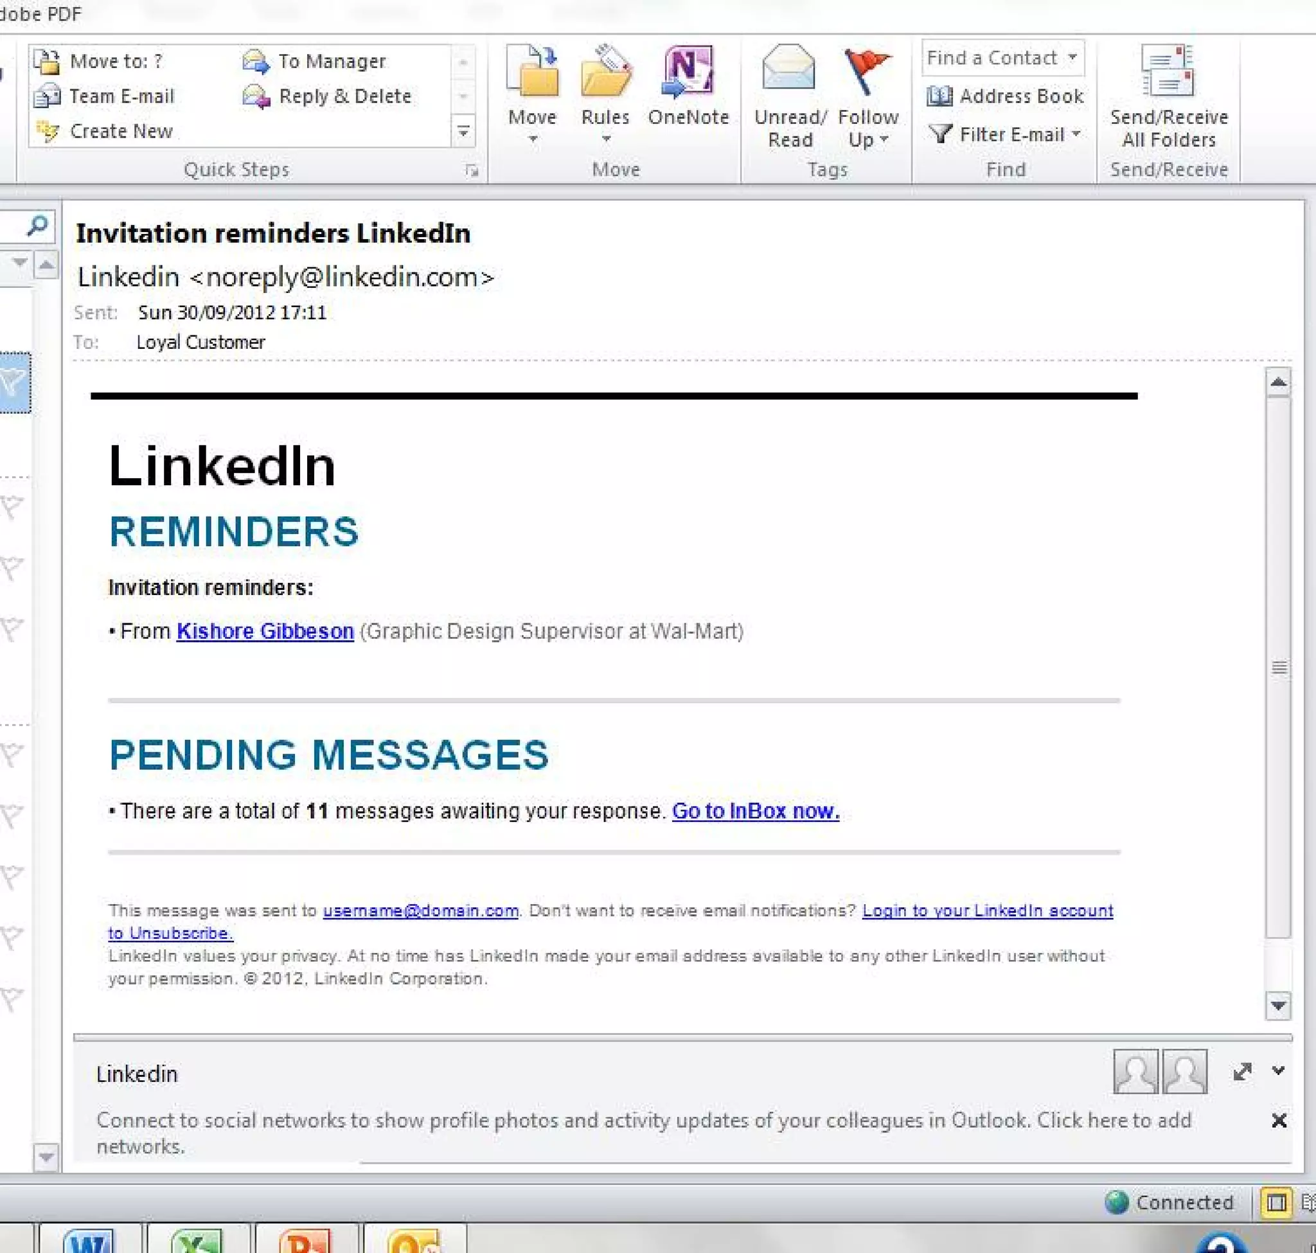Expand the Quick Steps gallery arrow
1316x1253 pixels.
coord(463,131)
